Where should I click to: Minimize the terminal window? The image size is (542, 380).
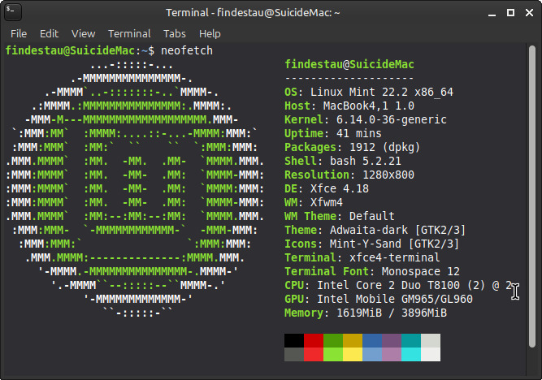(x=492, y=13)
